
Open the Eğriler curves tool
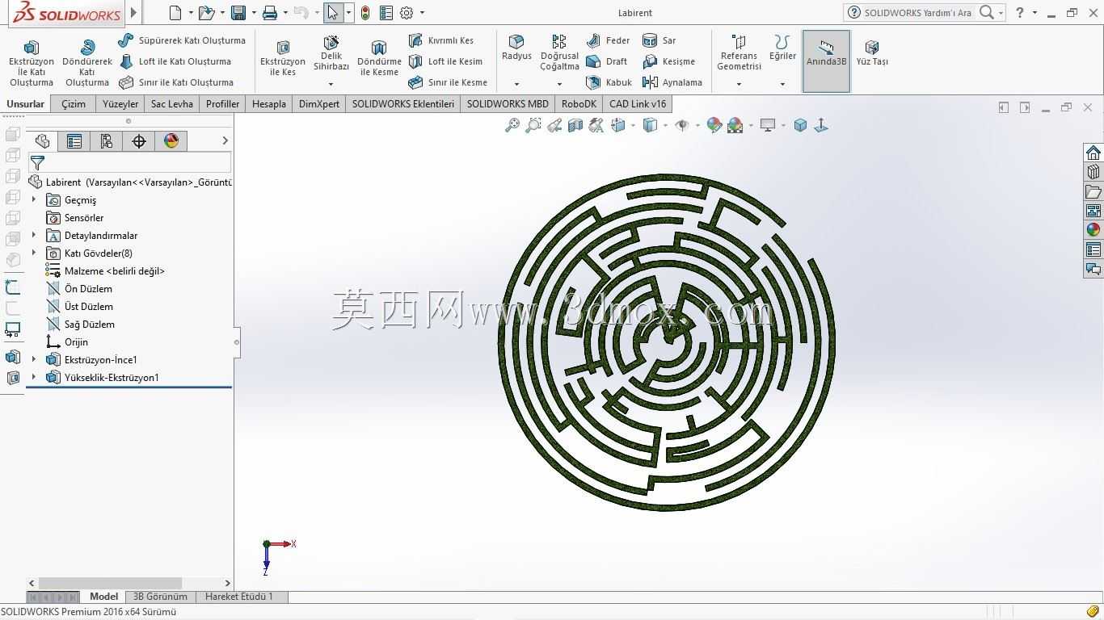pyautogui.click(x=782, y=48)
